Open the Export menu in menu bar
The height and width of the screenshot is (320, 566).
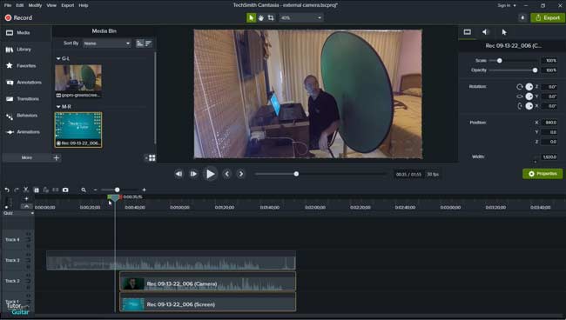pos(68,5)
